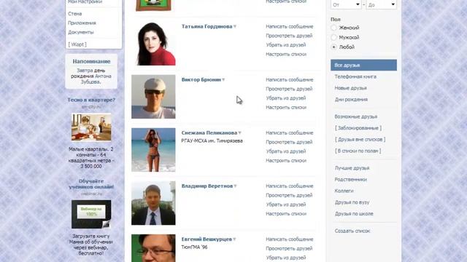Write a message to Владимир Веретнов

pos(290,186)
